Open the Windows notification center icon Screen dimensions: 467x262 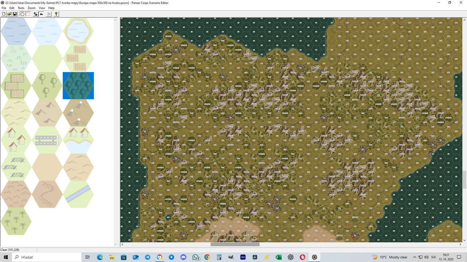(459, 257)
